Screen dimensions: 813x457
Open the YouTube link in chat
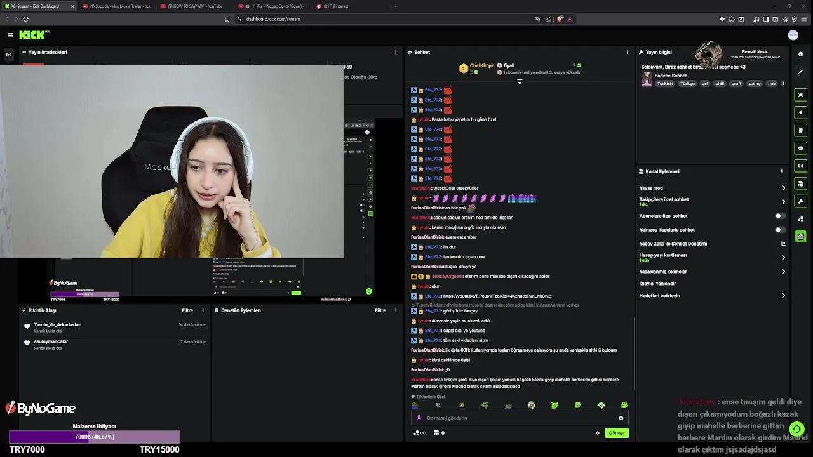pos(497,296)
